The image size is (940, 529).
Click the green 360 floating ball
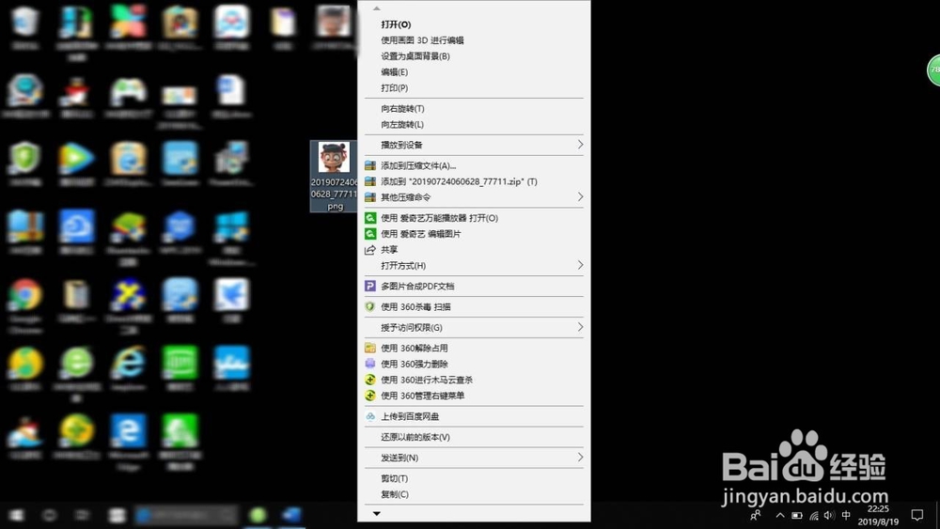pyautogui.click(x=932, y=70)
